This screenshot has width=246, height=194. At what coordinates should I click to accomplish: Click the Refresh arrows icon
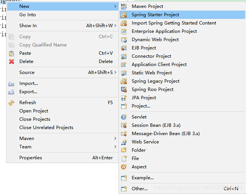tap(11, 103)
